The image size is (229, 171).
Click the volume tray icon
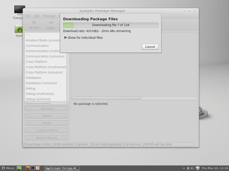[192, 168]
